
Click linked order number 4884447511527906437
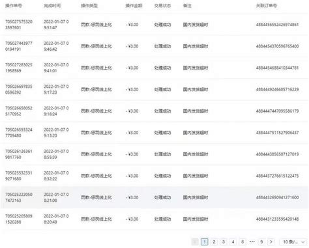tap(277, 133)
